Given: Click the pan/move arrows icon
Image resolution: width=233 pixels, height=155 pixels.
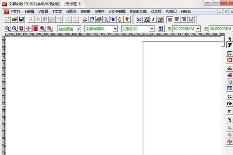Looking at the screenshot, I should click(x=28, y=28).
